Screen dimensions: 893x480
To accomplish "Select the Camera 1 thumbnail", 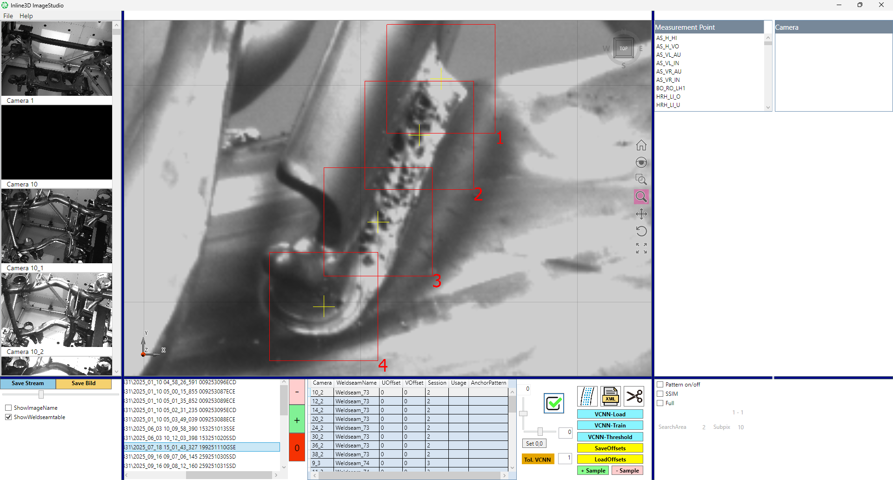I will [57, 59].
